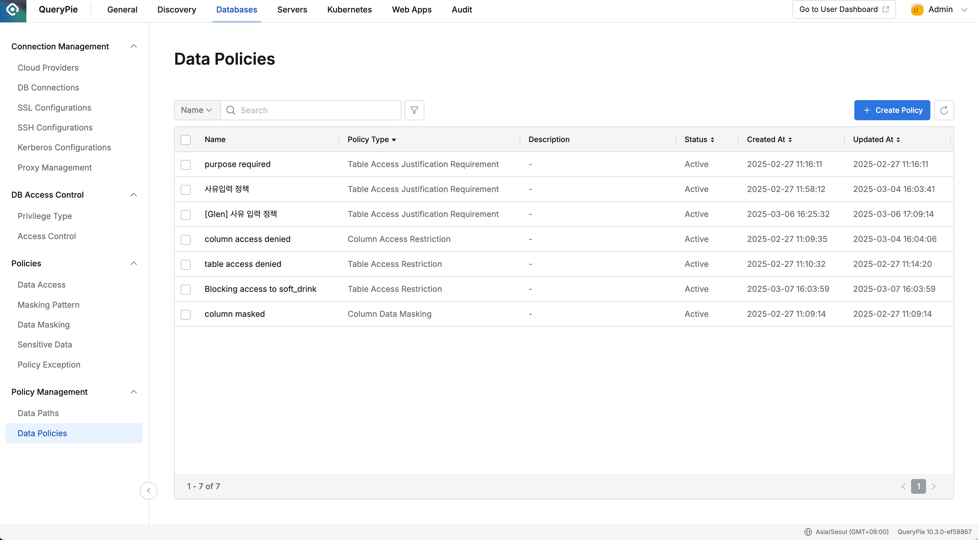Open the Audit tab
The height and width of the screenshot is (540, 978).
[461, 10]
